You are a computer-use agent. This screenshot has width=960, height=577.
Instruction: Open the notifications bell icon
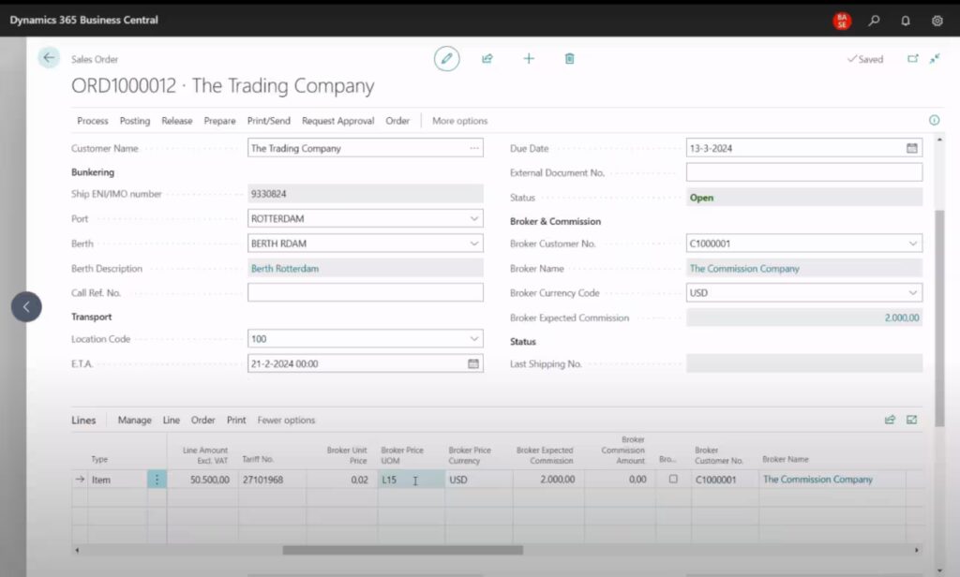coord(906,20)
